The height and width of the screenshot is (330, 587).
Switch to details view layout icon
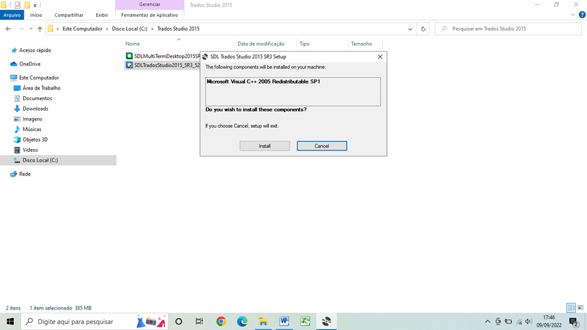571,308
